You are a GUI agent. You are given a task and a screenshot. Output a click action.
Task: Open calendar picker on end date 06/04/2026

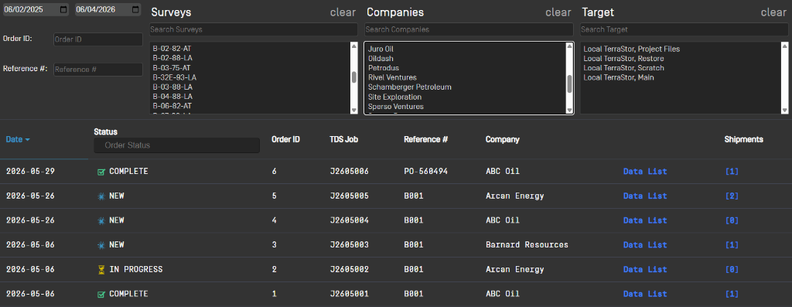[135, 9]
